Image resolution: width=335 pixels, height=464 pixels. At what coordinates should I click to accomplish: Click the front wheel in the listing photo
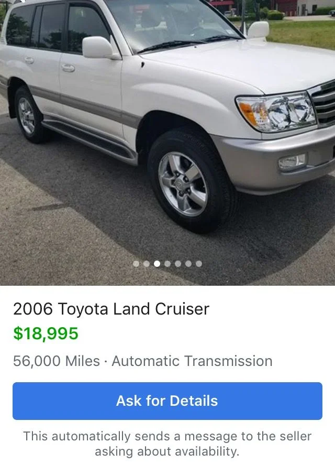click(189, 182)
